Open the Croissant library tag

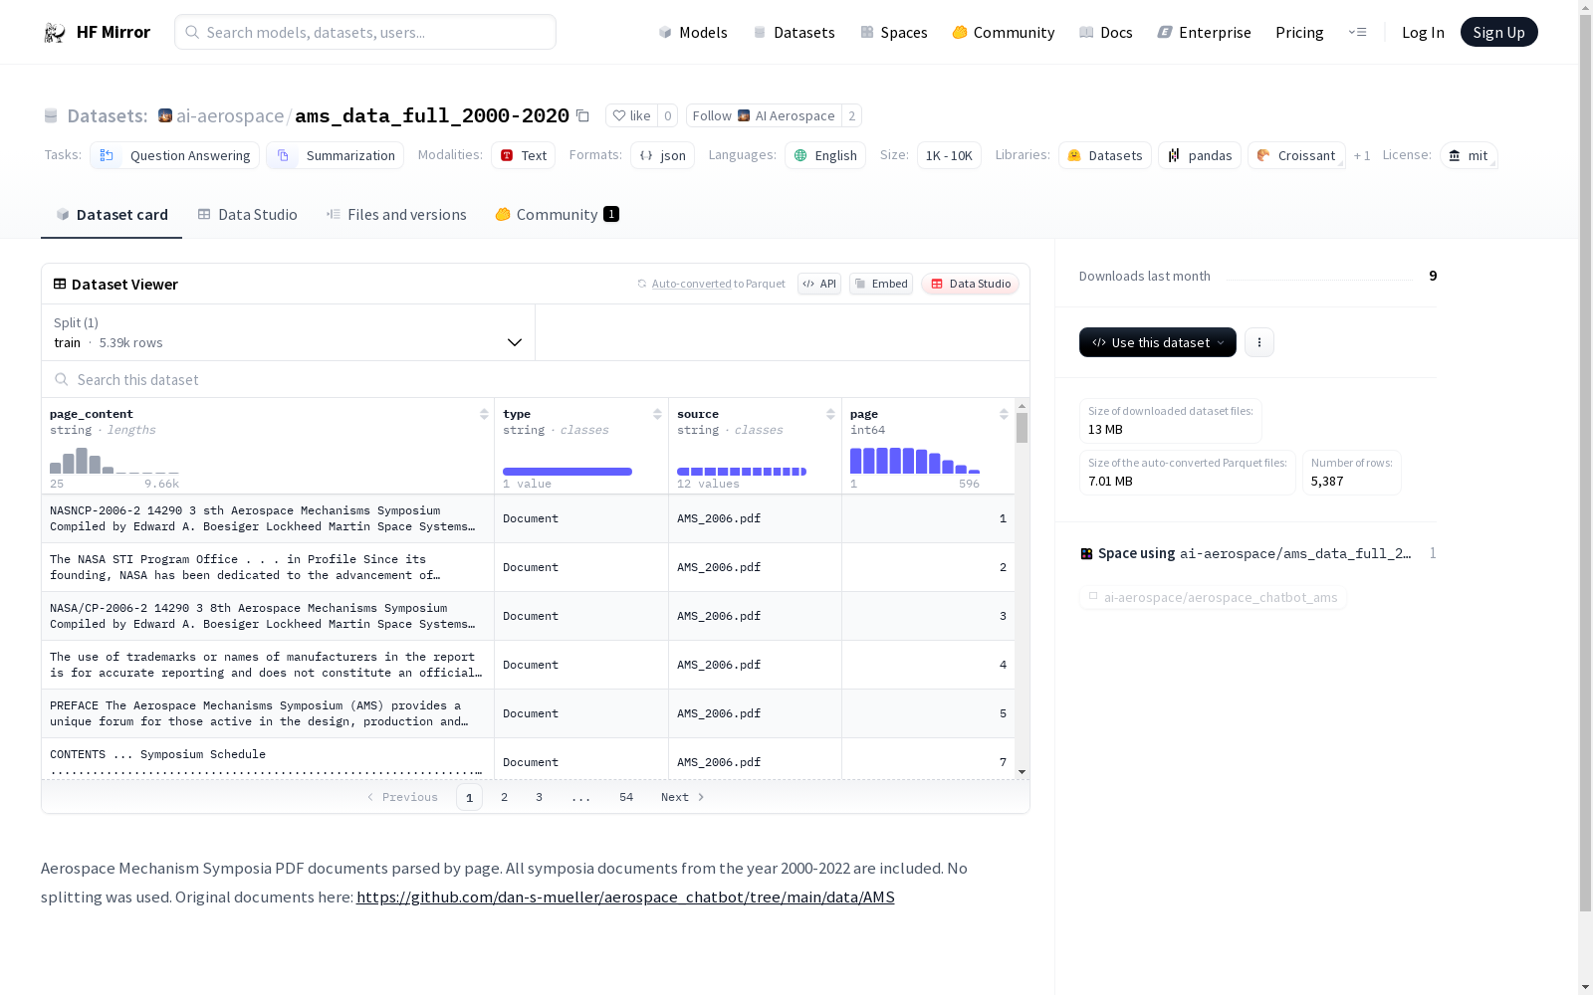pyautogui.click(x=1296, y=155)
